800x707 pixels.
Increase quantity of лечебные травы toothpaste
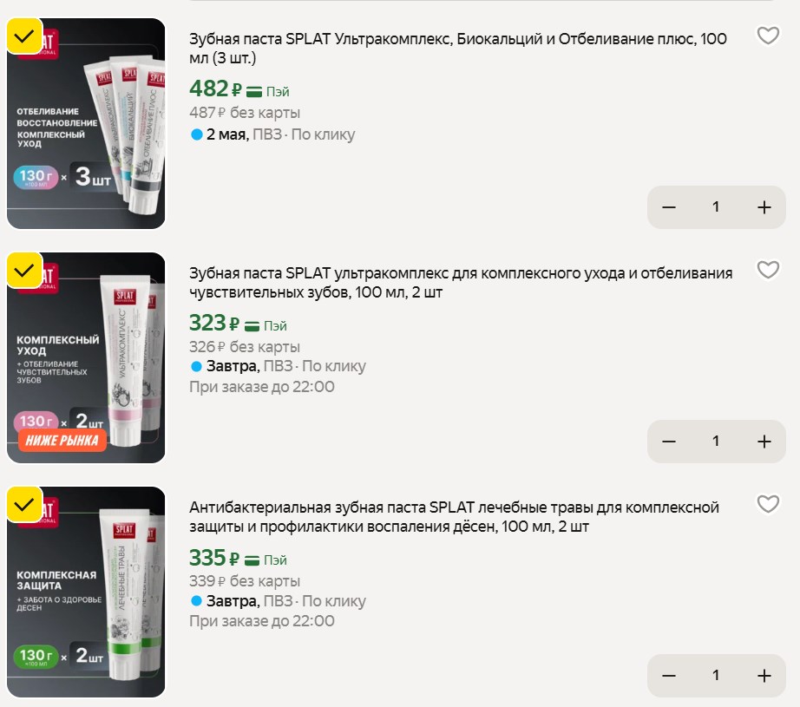tap(764, 676)
